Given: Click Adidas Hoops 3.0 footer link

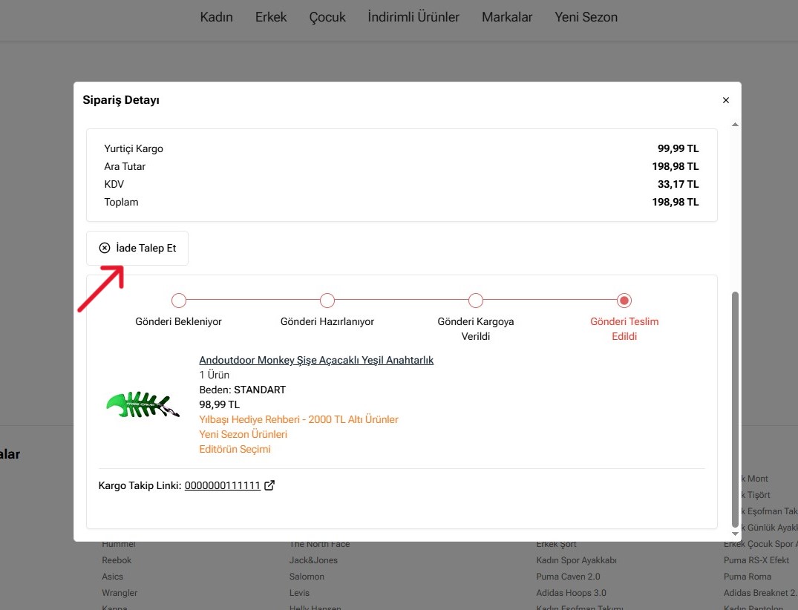Looking at the screenshot, I should [571, 593].
